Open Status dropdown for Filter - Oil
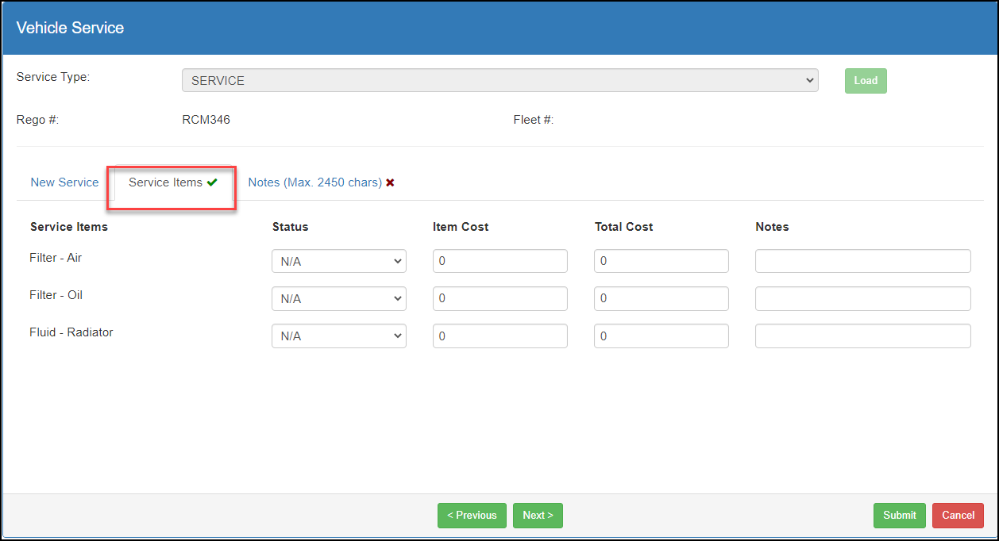 point(339,298)
